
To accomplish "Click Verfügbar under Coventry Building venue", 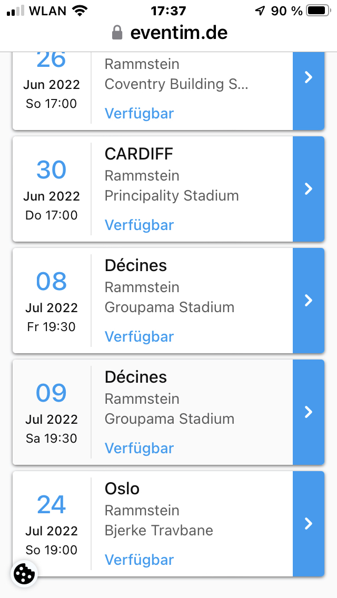I will pos(139,114).
